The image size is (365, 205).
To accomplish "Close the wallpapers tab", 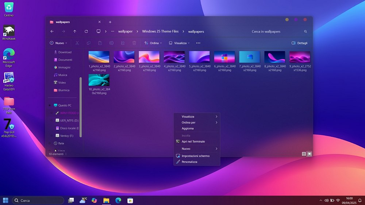I will point(99,22).
